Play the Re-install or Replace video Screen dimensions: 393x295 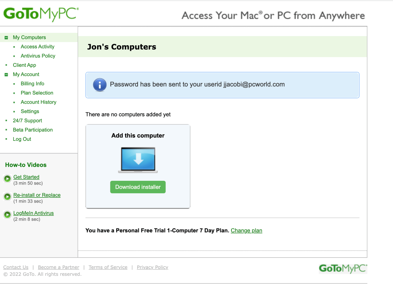click(x=37, y=195)
